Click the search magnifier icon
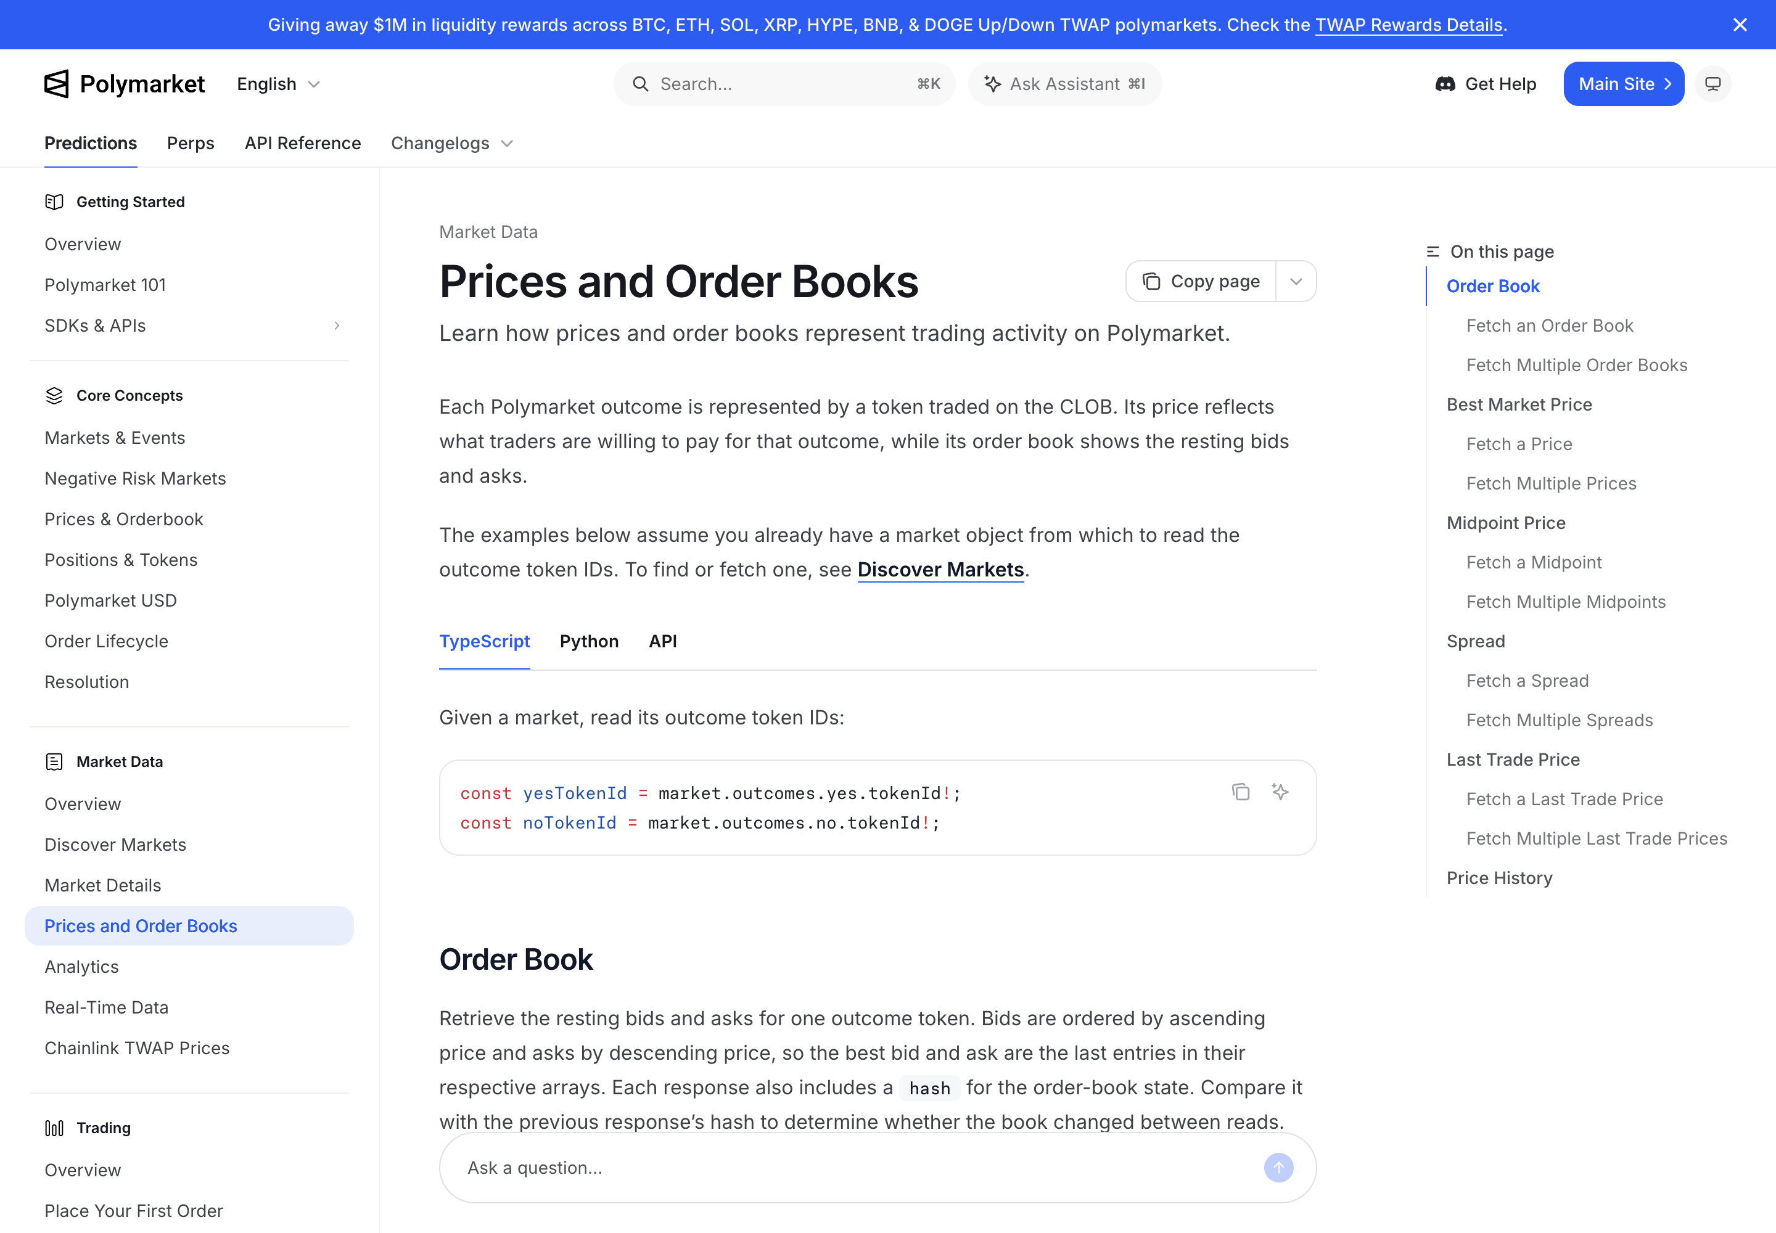This screenshot has width=1776, height=1233. [640, 83]
